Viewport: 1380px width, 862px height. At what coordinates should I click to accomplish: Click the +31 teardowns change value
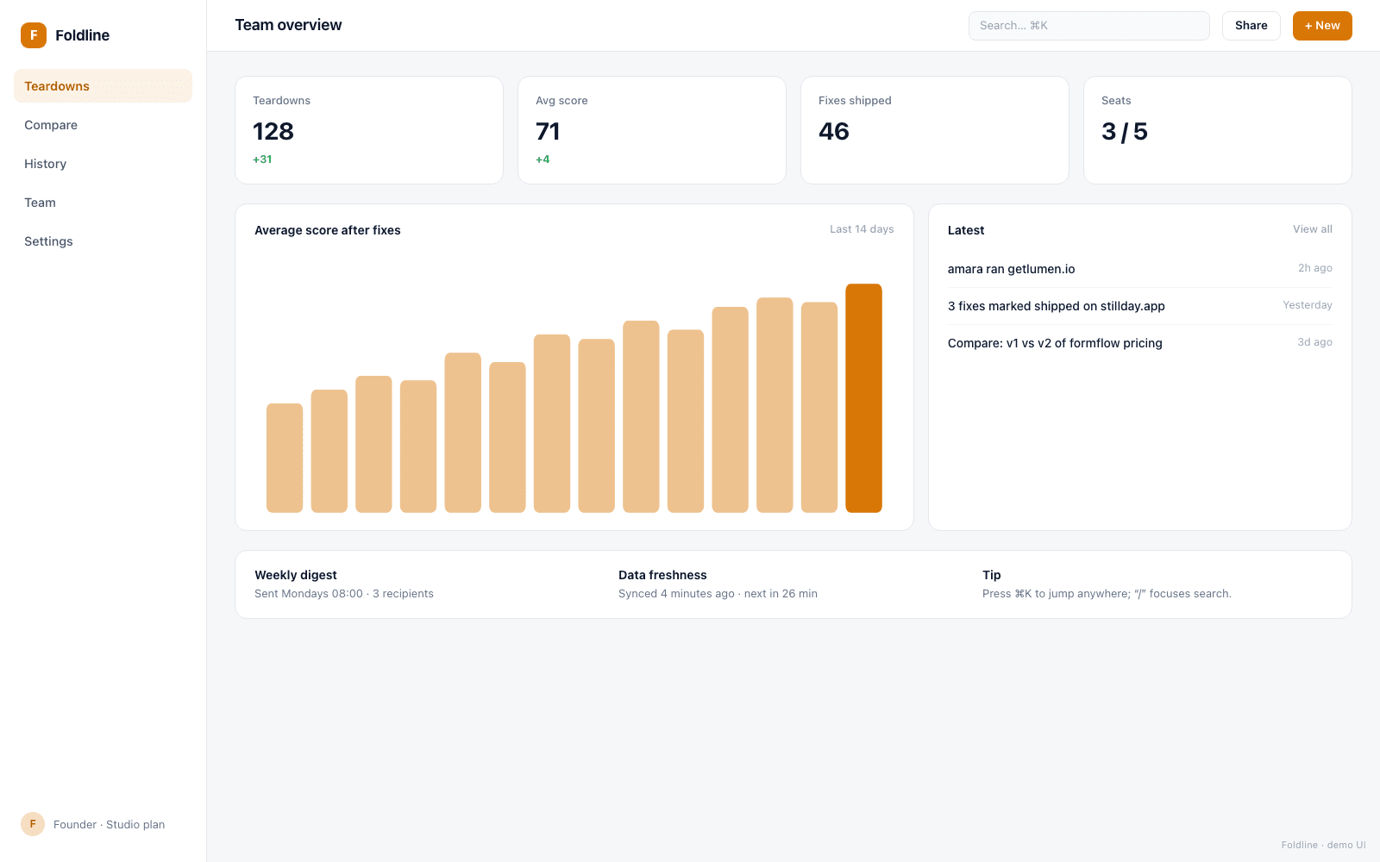point(262,159)
